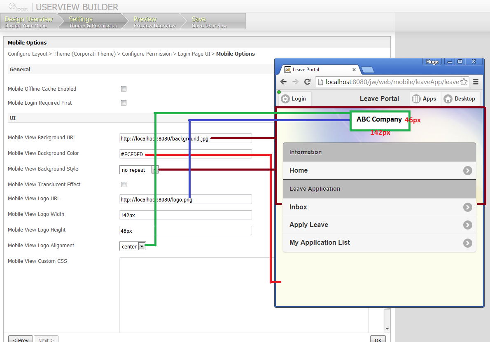The width and height of the screenshot is (490, 342).
Task: Toggle Mobile Login Required First checkbox
Action: (124, 103)
